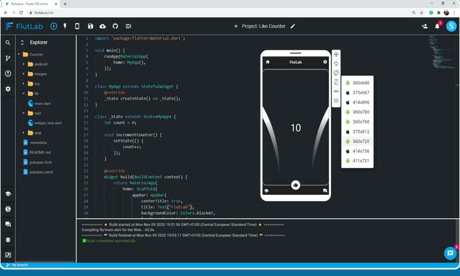The image size is (460, 276).
Task: Click the rotate device icon beside emulator
Action: click(x=336, y=73)
